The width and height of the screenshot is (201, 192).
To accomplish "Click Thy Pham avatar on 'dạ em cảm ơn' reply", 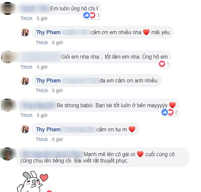I will pos(25,81).
